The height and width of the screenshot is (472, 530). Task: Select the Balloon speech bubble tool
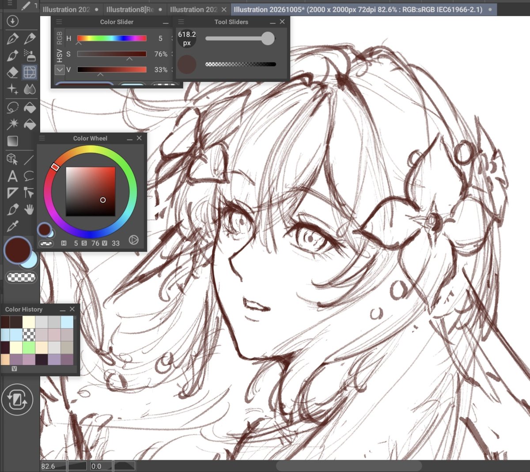pyautogui.click(x=30, y=176)
